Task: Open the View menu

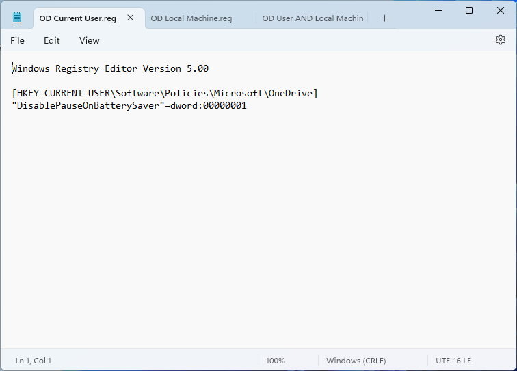Action: [x=90, y=40]
